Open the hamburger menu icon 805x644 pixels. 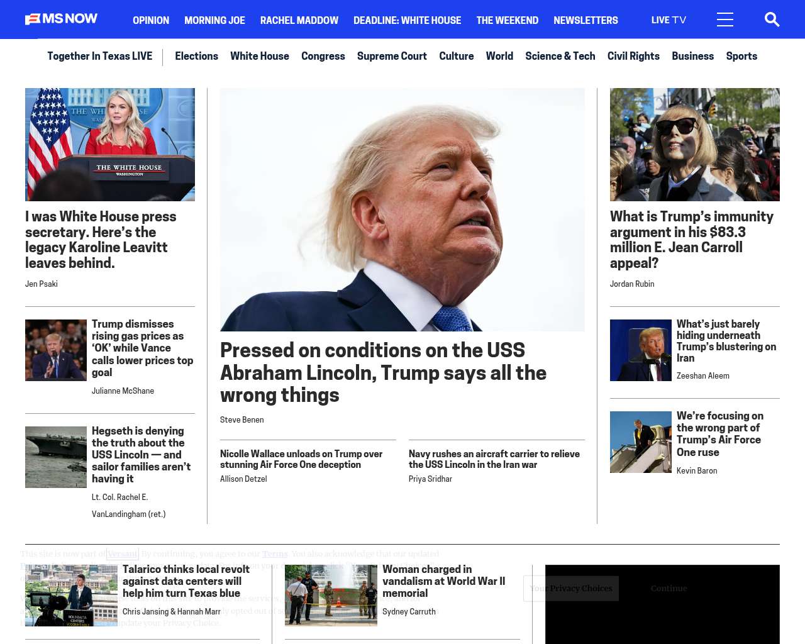(725, 19)
